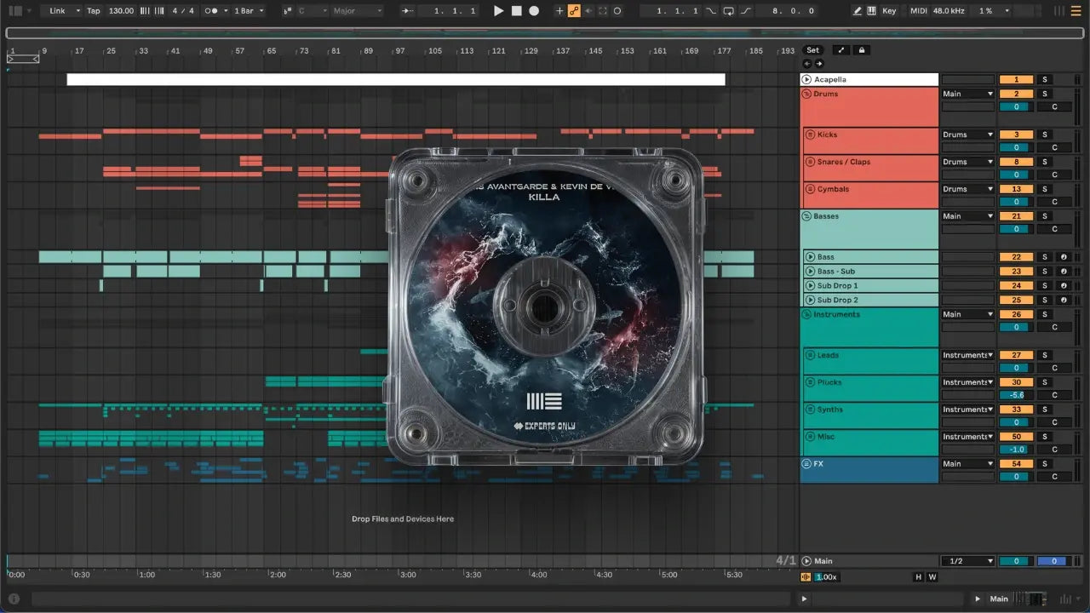Toggle the Punch-Out switch icon

point(746,11)
